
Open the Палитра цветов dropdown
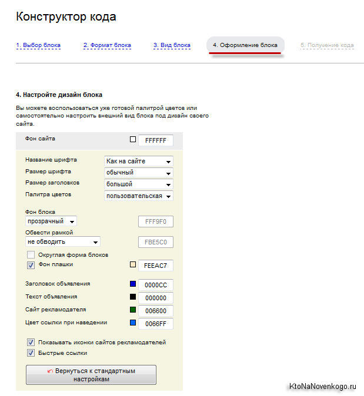pos(139,196)
